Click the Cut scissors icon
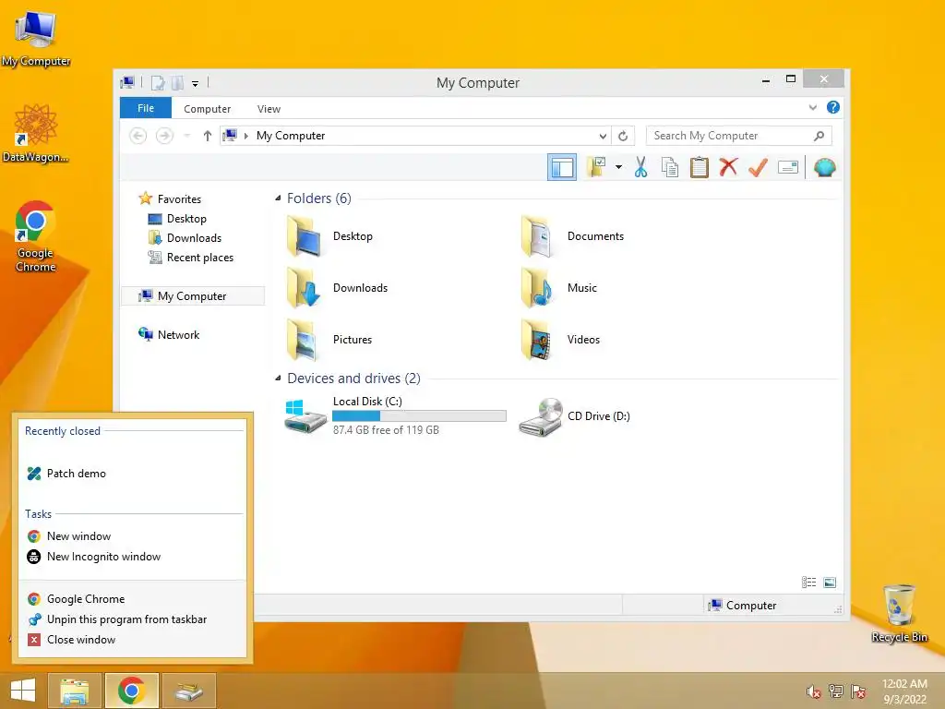The image size is (945, 709). pyautogui.click(x=640, y=167)
